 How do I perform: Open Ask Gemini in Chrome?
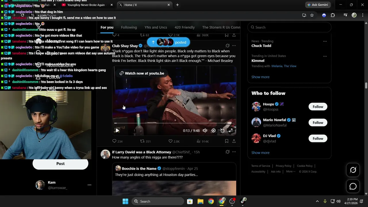(x=318, y=5)
